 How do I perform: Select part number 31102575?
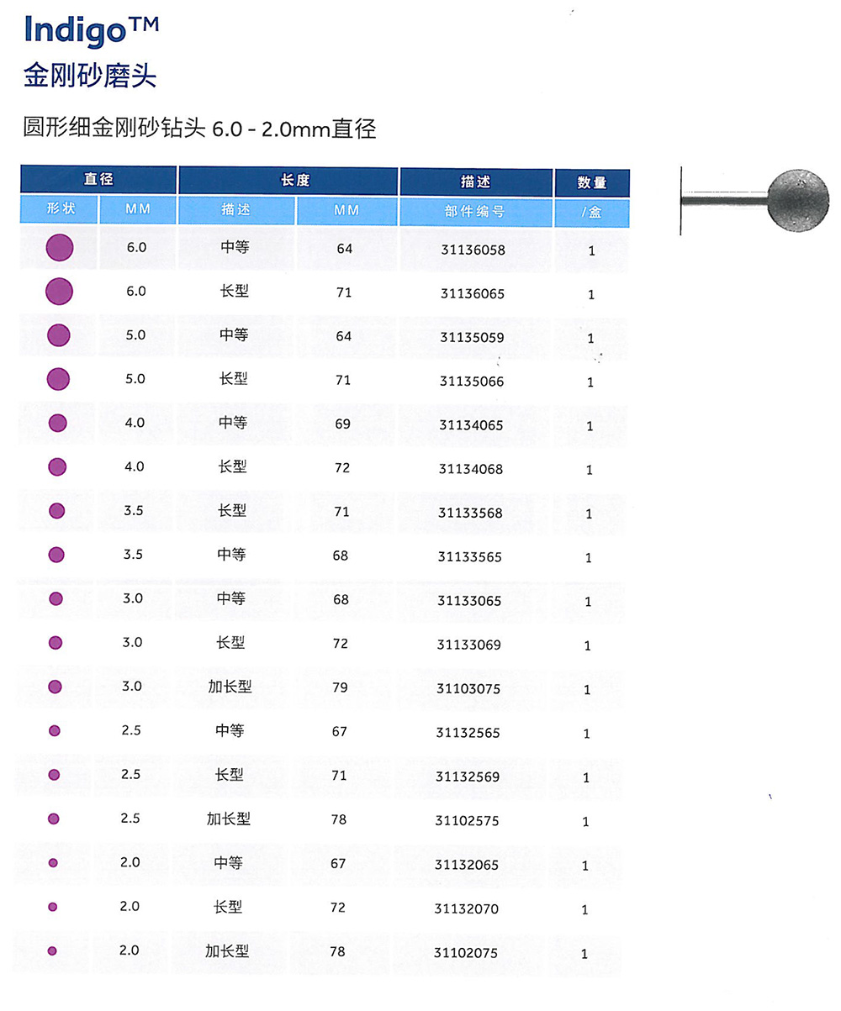[468, 821]
